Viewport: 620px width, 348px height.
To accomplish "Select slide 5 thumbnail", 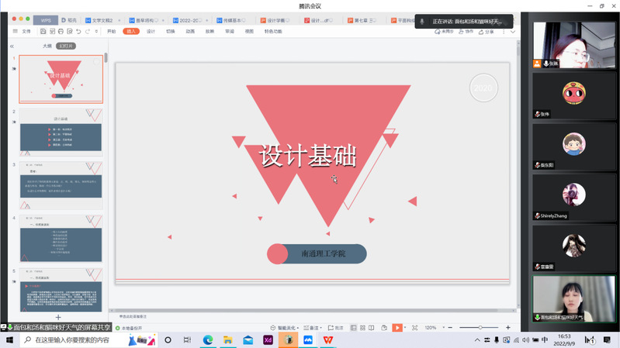I will pyautogui.click(x=61, y=291).
